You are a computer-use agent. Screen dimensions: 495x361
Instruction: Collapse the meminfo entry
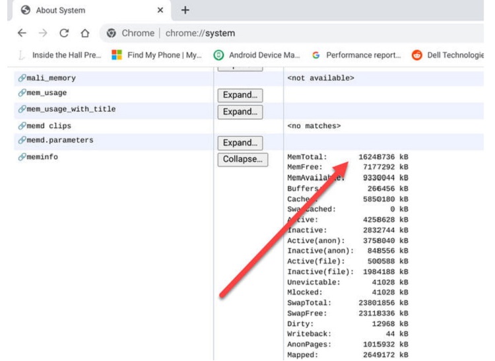pyautogui.click(x=242, y=159)
